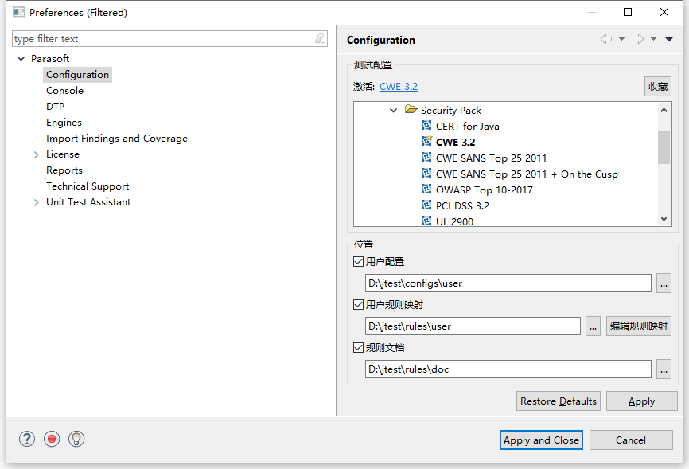
Task: Click the help question mark icon
Action: (x=27, y=439)
